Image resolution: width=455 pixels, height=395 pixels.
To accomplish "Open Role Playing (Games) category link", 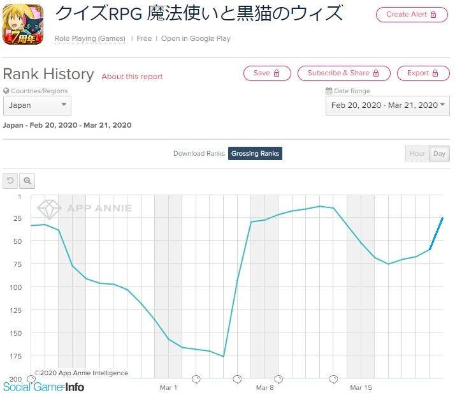I will click(90, 38).
